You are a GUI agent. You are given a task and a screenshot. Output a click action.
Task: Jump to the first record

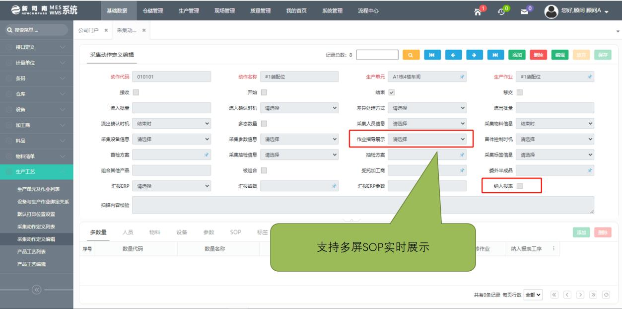pyautogui.click(x=432, y=55)
